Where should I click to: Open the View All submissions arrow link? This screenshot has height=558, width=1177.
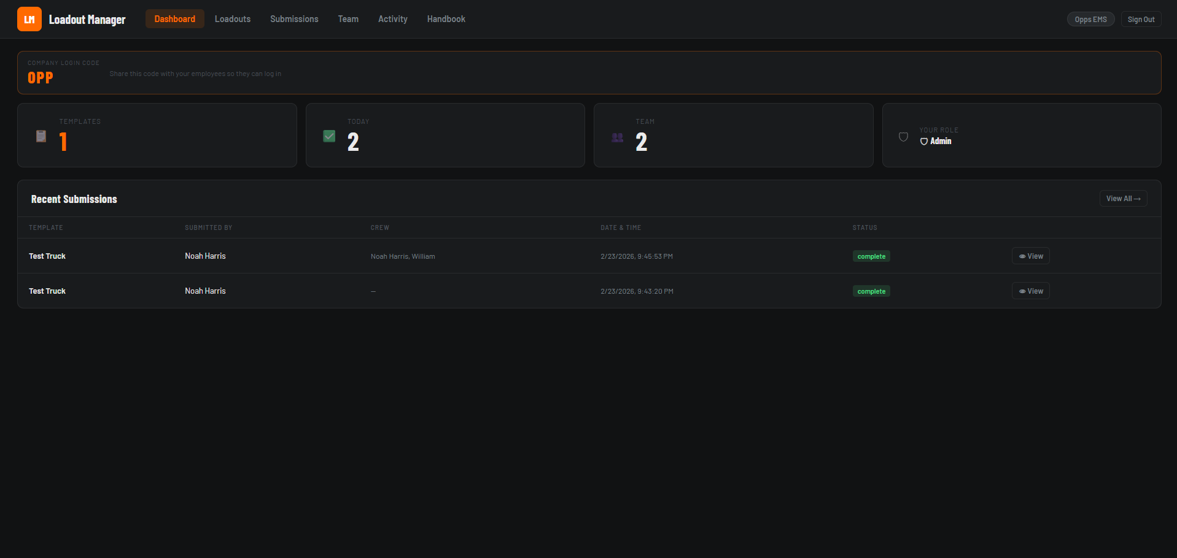(1123, 198)
